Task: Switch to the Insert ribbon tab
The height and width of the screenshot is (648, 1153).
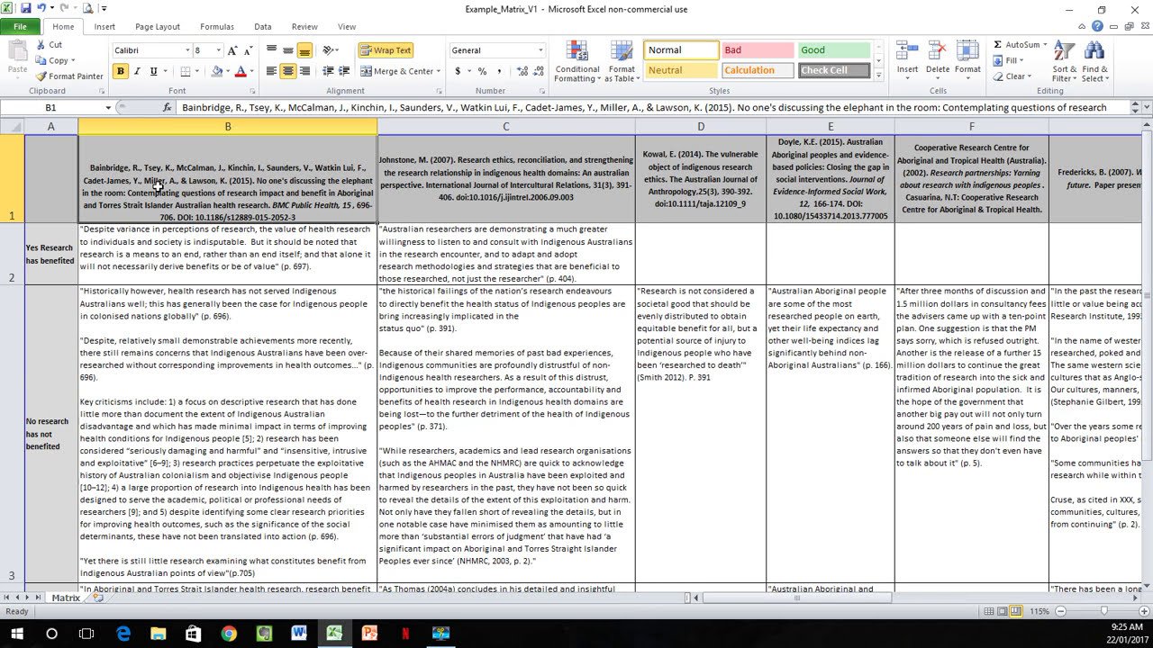Action: (104, 27)
